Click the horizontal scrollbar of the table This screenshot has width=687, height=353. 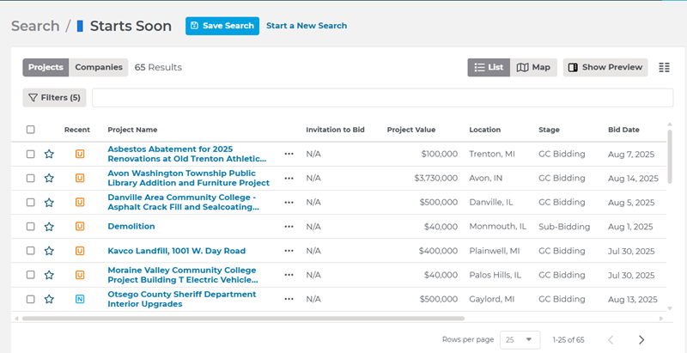pos(243,319)
